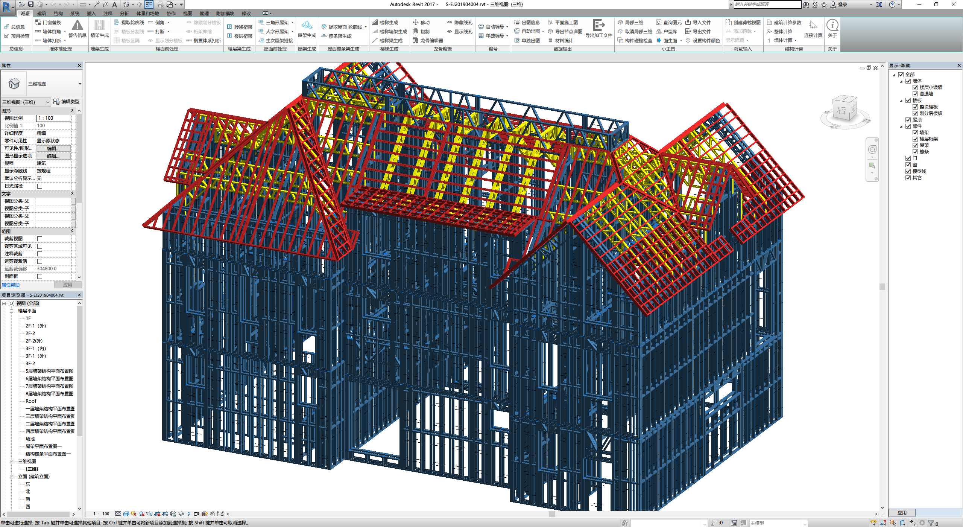Click the 属性帮助 link

11,285
